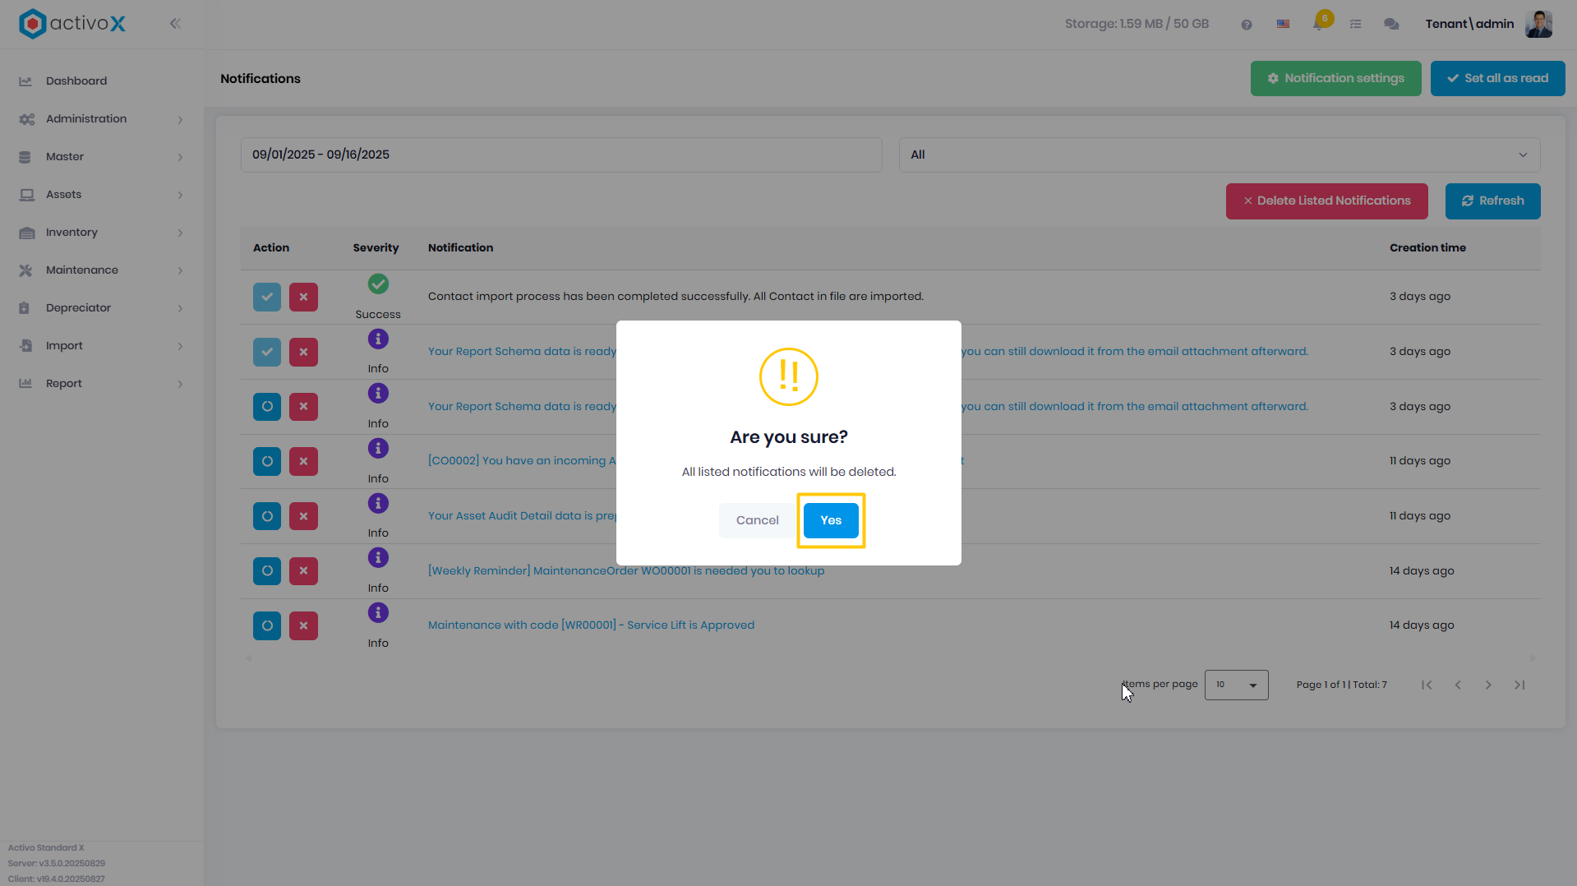Click the date range input field
The image size is (1577, 886).
pos(560,155)
